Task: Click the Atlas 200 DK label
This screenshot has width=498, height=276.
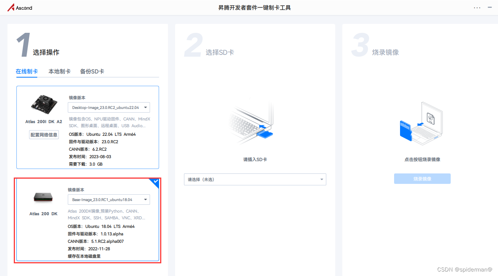Action: pos(44,214)
